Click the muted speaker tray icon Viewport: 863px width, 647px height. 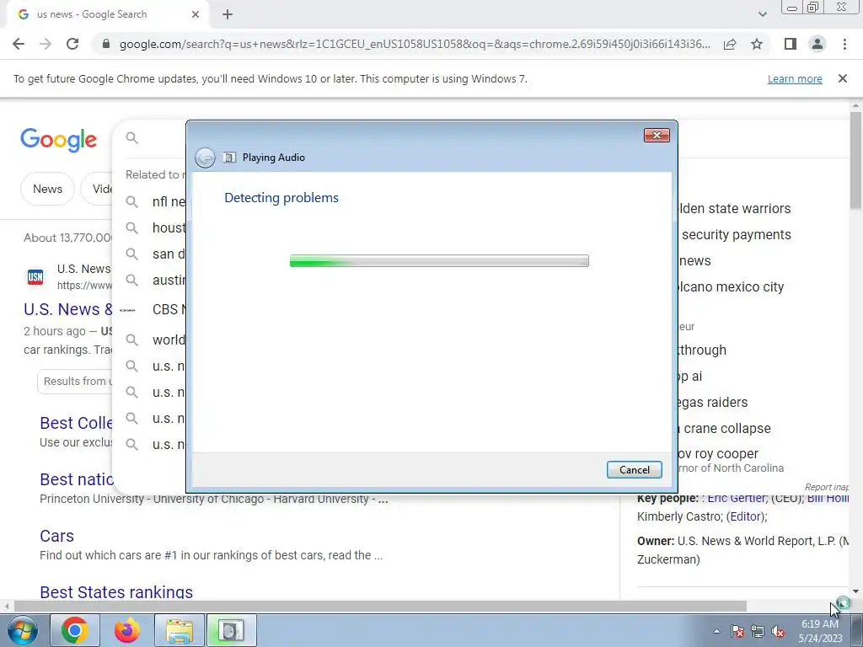778,631
